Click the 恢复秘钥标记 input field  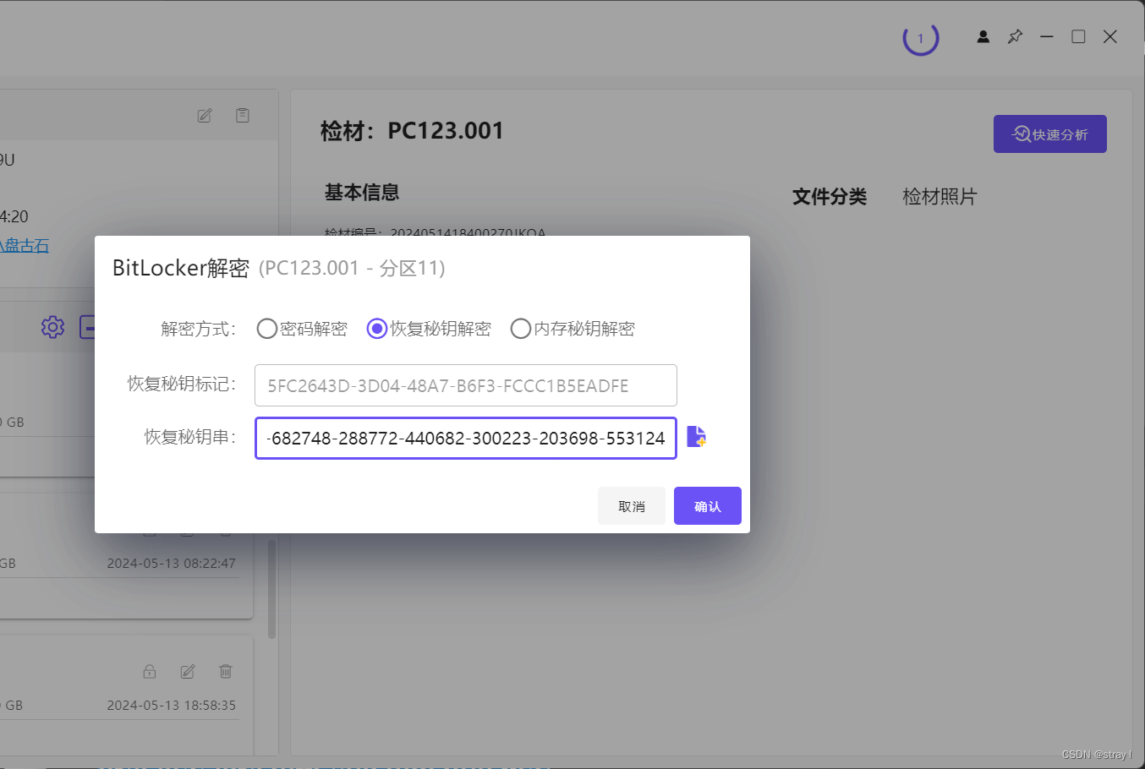466,385
